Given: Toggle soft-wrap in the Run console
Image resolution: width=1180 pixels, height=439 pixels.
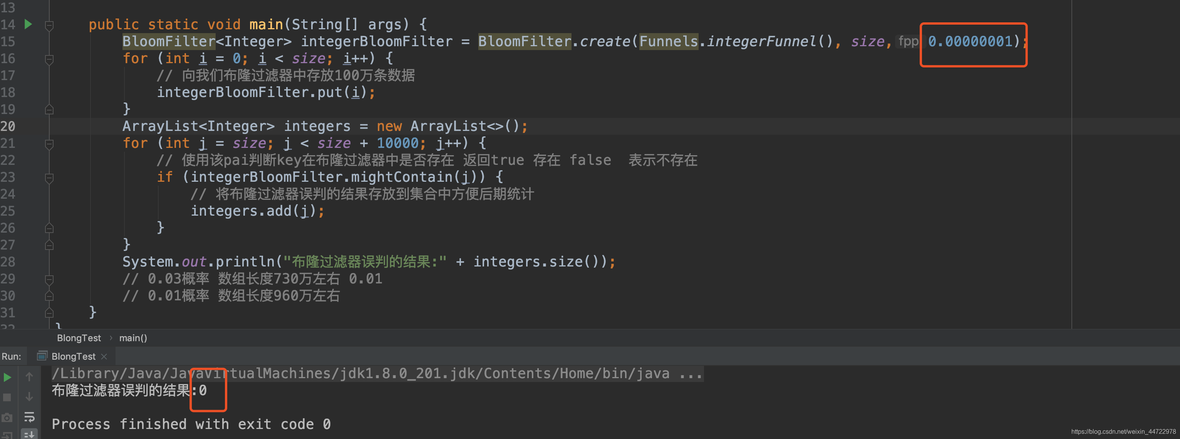Looking at the screenshot, I should pos(29,417).
